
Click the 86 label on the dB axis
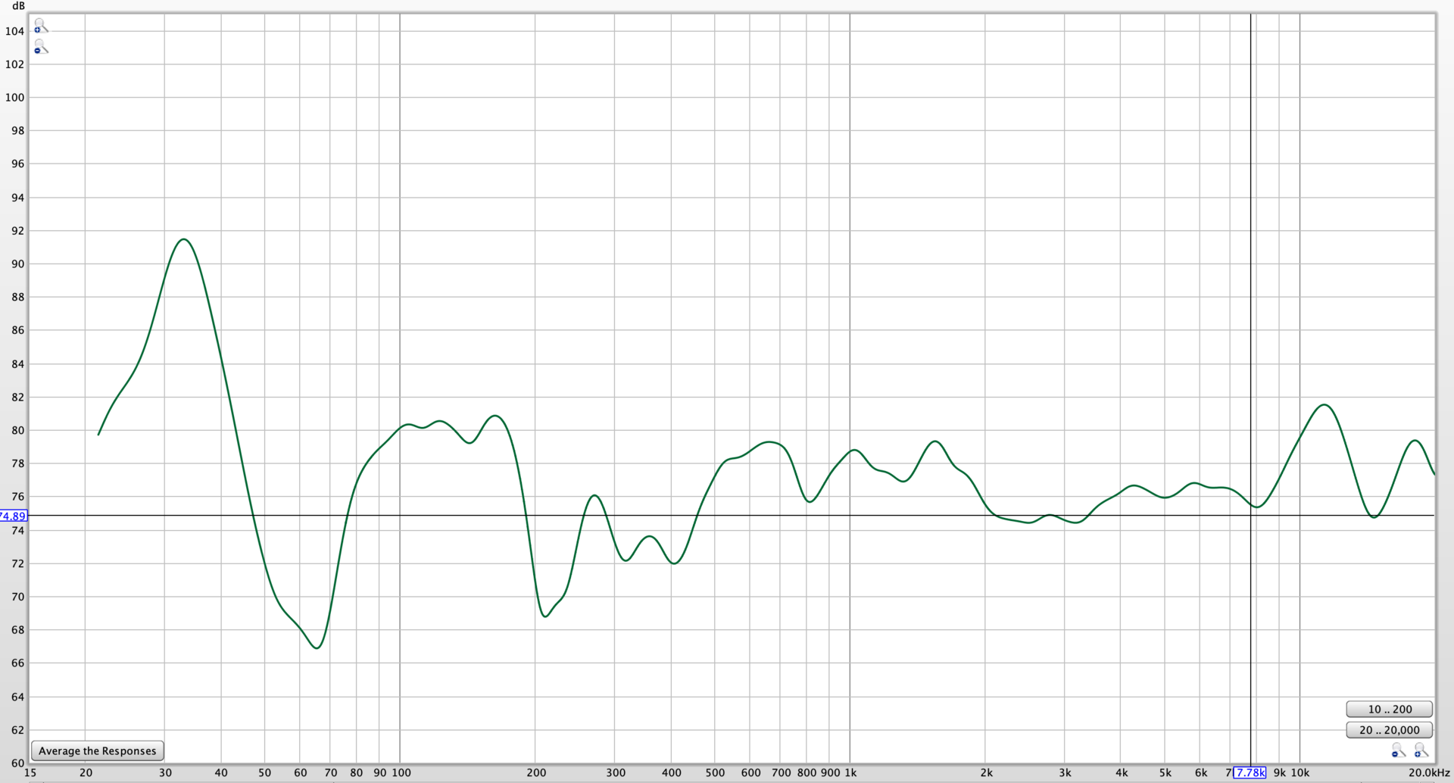coord(17,330)
